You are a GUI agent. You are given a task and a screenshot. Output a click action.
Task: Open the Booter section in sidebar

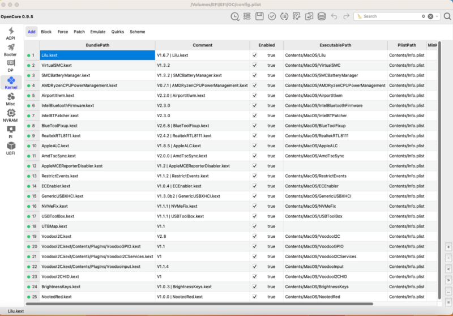tap(10, 50)
